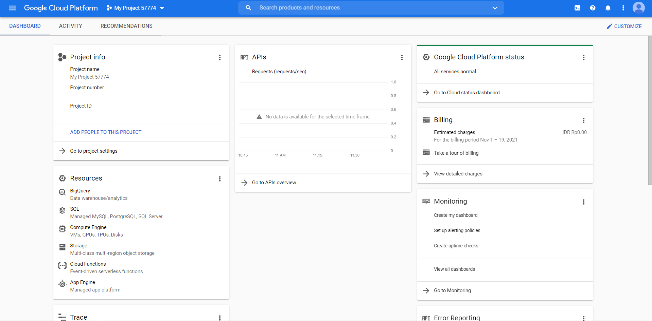Image resolution: width=652 pixels, height=321 pixels.
Task: Click the Project info hexagons icon
Action: [62, 57]
